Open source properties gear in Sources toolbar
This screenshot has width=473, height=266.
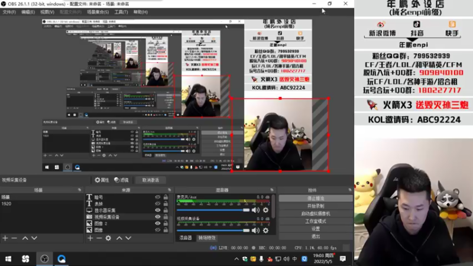(108, 238)
